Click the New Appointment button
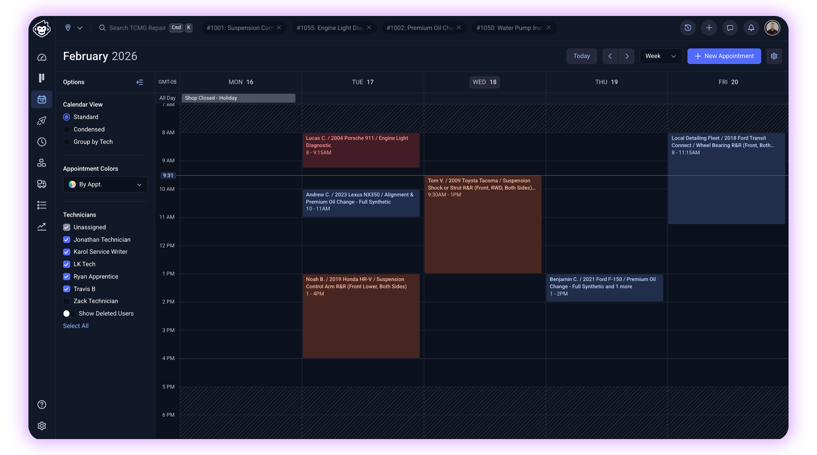This screenshot has height=455, width=817. click(x=724, y=56)
